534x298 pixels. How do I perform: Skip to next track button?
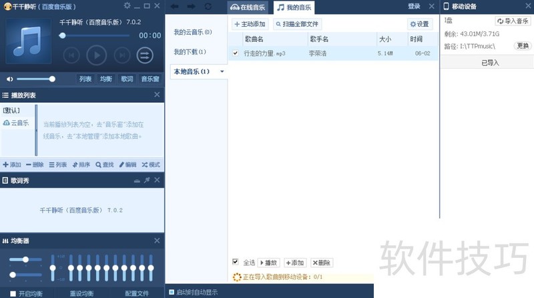122,55
